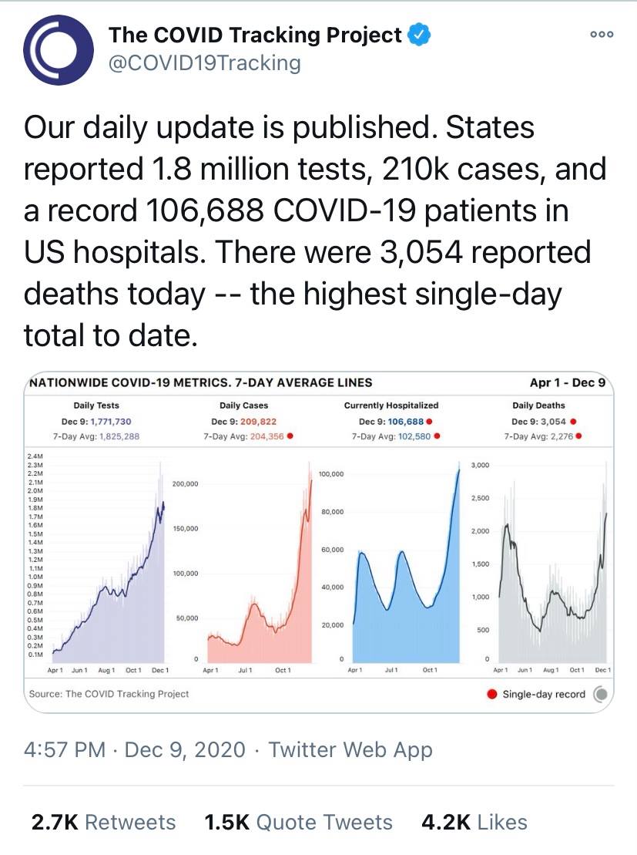Click the tweet text about daily update
The height and width of the screenshot is (855, 637).
click(308, 231)
